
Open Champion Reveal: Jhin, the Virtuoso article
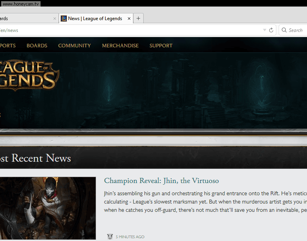pos(161,181)
